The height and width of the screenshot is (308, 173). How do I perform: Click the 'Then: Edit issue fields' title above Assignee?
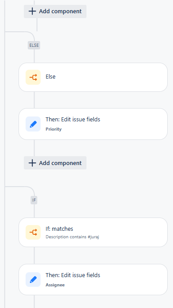(73, 275)
